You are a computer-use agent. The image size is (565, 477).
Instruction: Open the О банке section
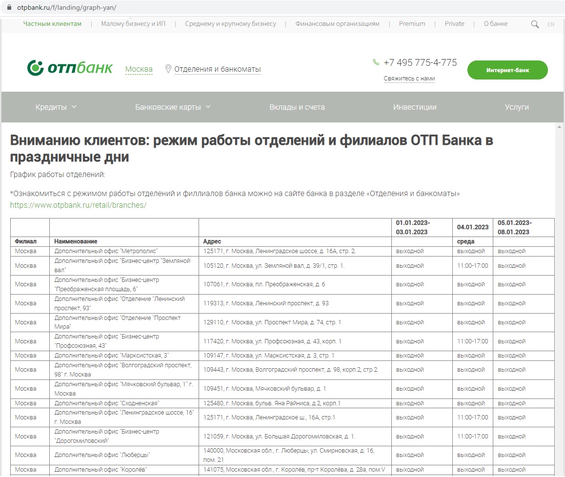(495, 24)
